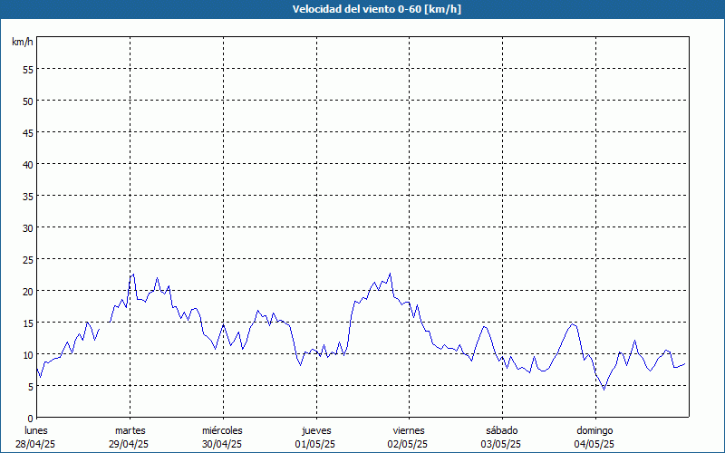This screenshot has height=453, width=725.
Task: Click the date label 29/04/25
Action: 129,444
